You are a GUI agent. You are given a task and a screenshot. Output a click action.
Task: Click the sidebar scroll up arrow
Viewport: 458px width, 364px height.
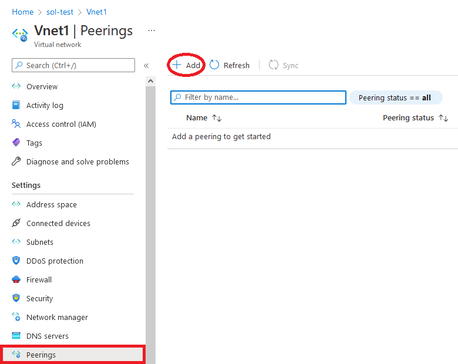coord(150,81)
